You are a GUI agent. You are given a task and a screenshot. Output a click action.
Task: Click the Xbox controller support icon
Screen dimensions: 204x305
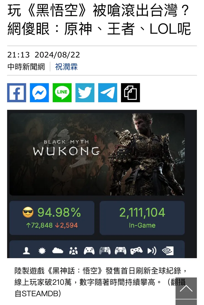coord(89,251)
